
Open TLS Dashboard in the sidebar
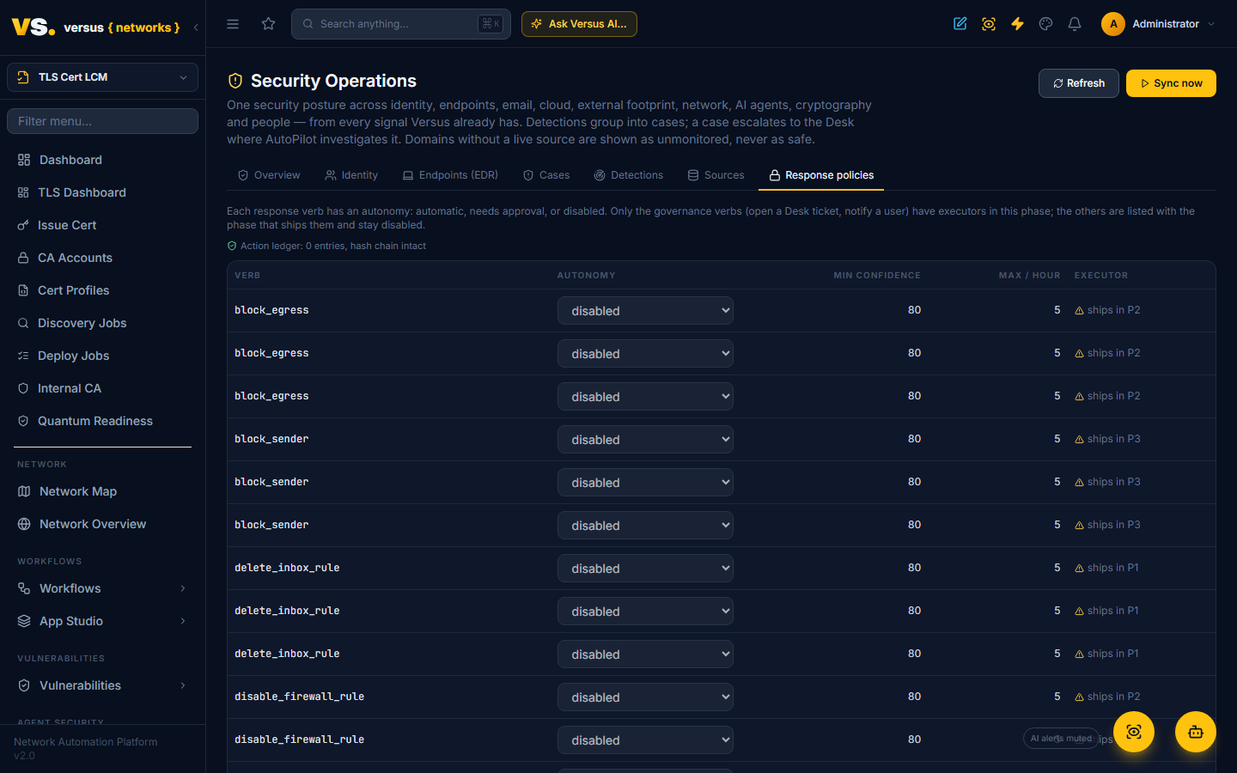(102, 192)
